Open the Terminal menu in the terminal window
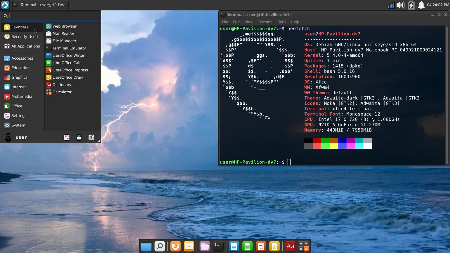 [x=265, y=22]
